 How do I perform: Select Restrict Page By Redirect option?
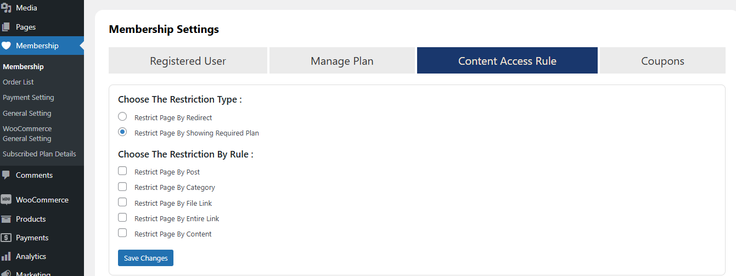click(x=122, y=117)
